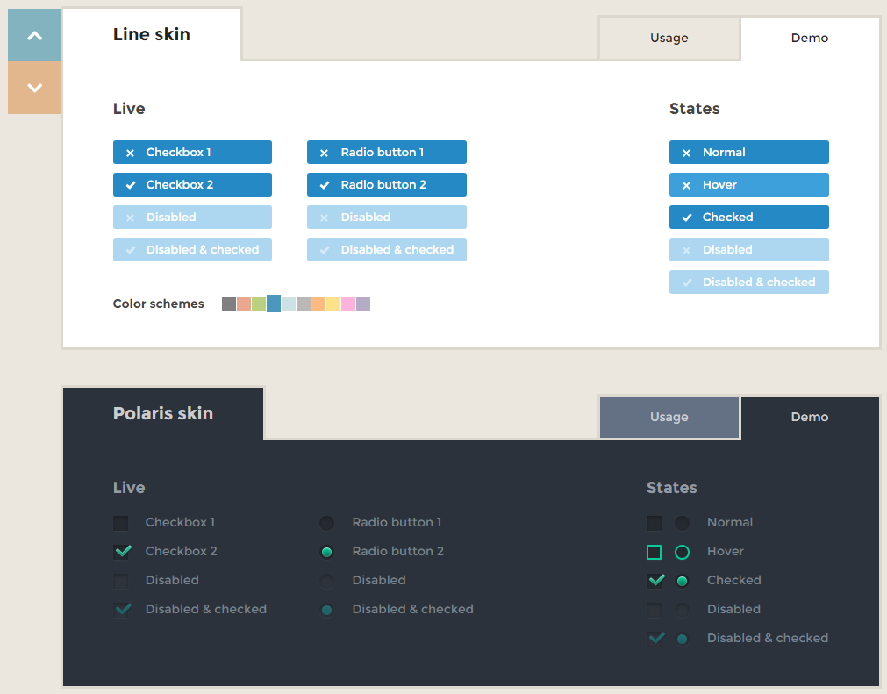The width and height of the screenshot is (887, 694).
Task: Click Line States Disabled & checked item
Action: tap(749, 282)
